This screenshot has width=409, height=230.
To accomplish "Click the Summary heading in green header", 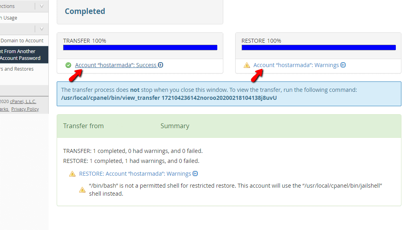I will click(x=175, y=126).
